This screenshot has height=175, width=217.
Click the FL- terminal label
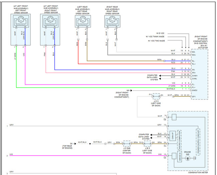point(193,85)
